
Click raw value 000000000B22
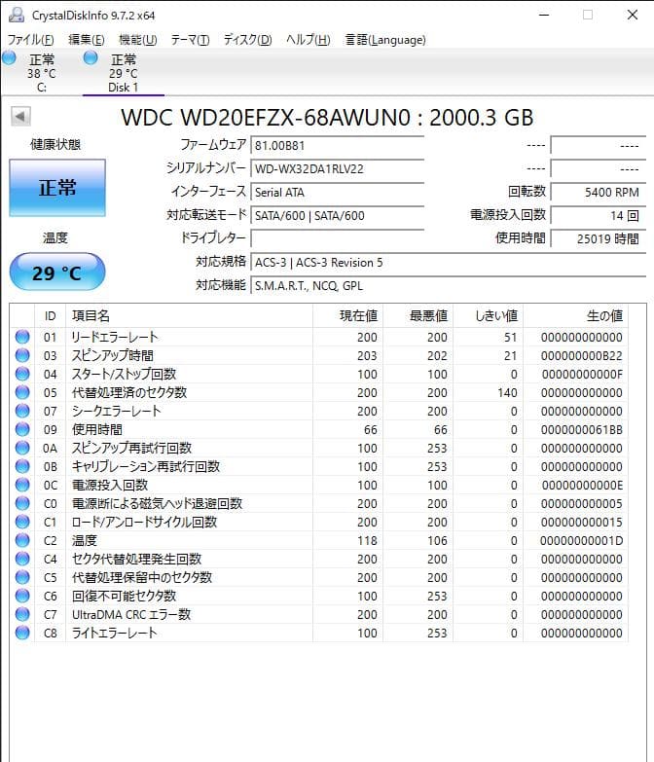(581, 356)
